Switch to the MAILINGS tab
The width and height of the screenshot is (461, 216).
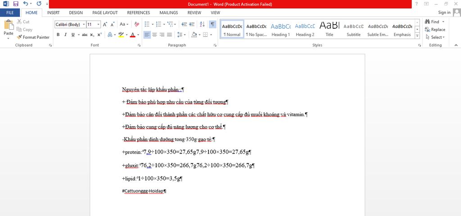click(x=169, y=13)
